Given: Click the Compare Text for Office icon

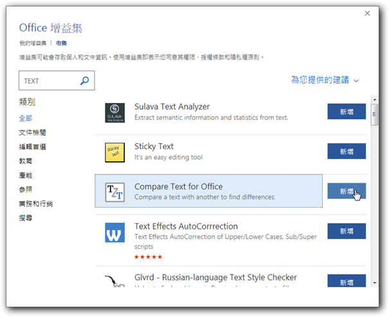Looking at the screenshot, I should click(114, 192).
